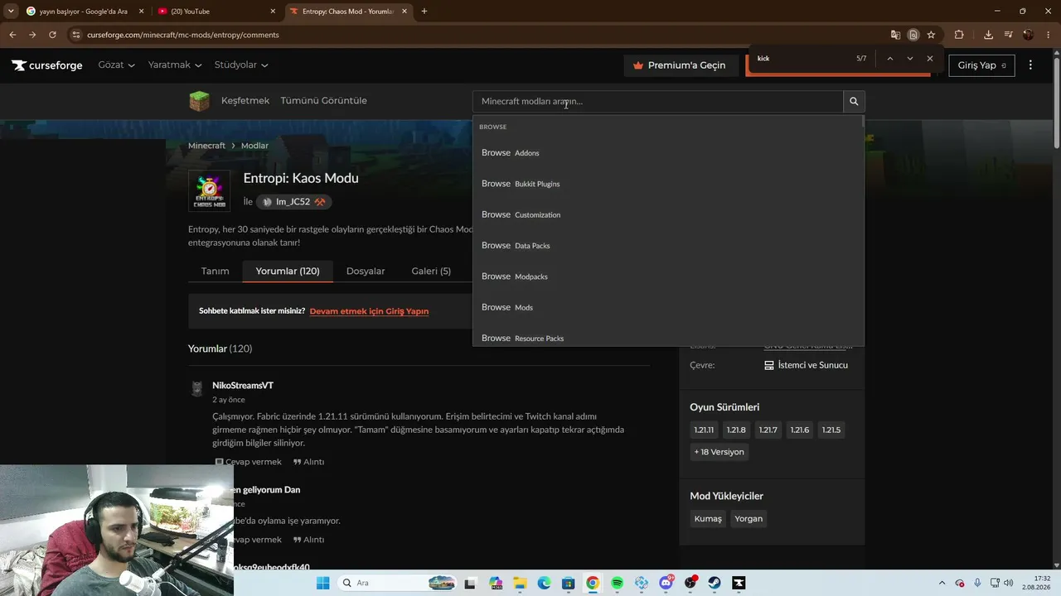Open the browser extensions menu
Viewport: 1061px width, 596px height.
click(959, 35)
